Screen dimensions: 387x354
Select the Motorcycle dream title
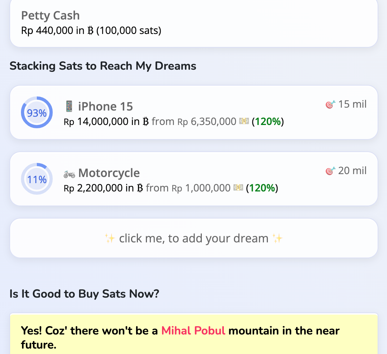(x=109, y=173)
